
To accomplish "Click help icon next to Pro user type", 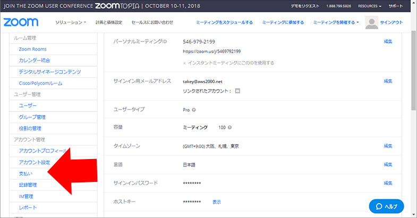I will point(194,110).
